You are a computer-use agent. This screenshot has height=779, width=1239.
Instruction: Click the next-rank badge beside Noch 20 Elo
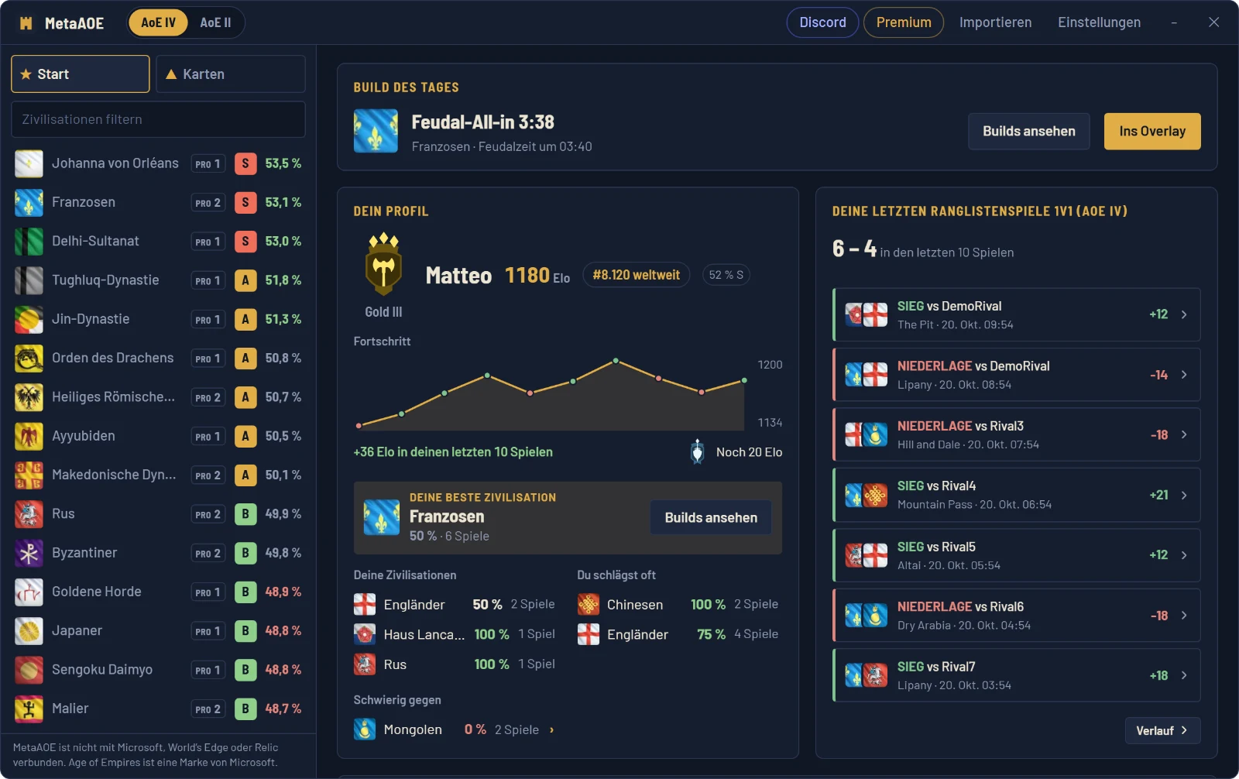pos(697,451)
